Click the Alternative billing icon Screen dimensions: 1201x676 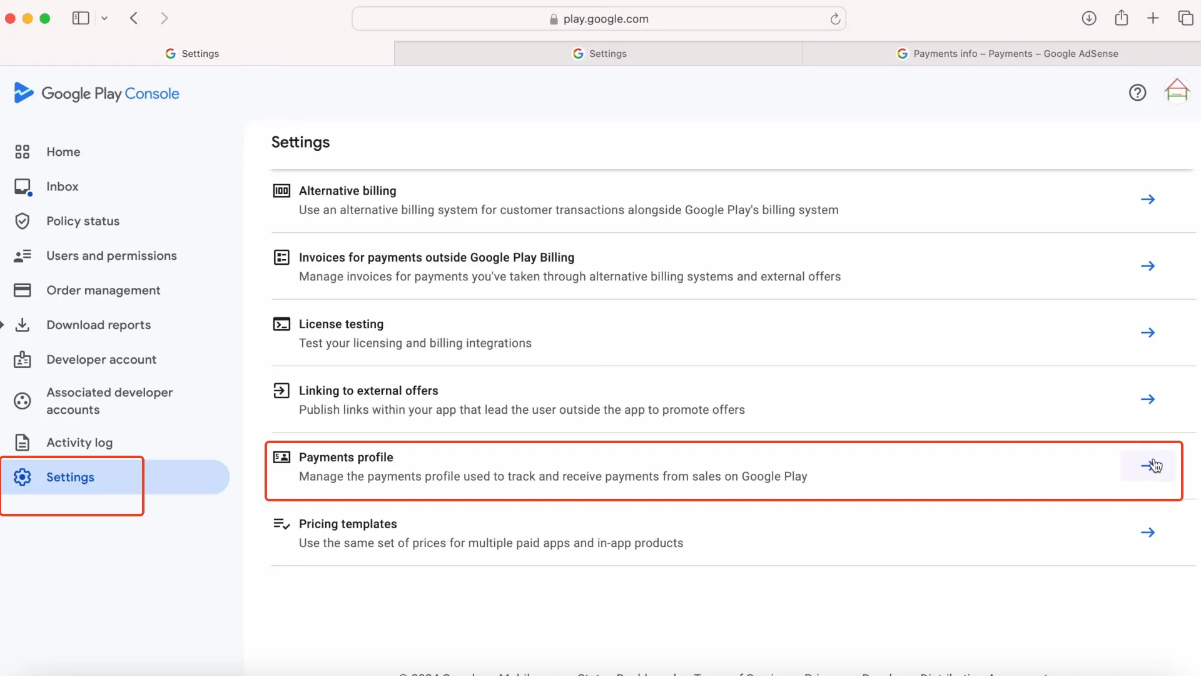point(281,191)
